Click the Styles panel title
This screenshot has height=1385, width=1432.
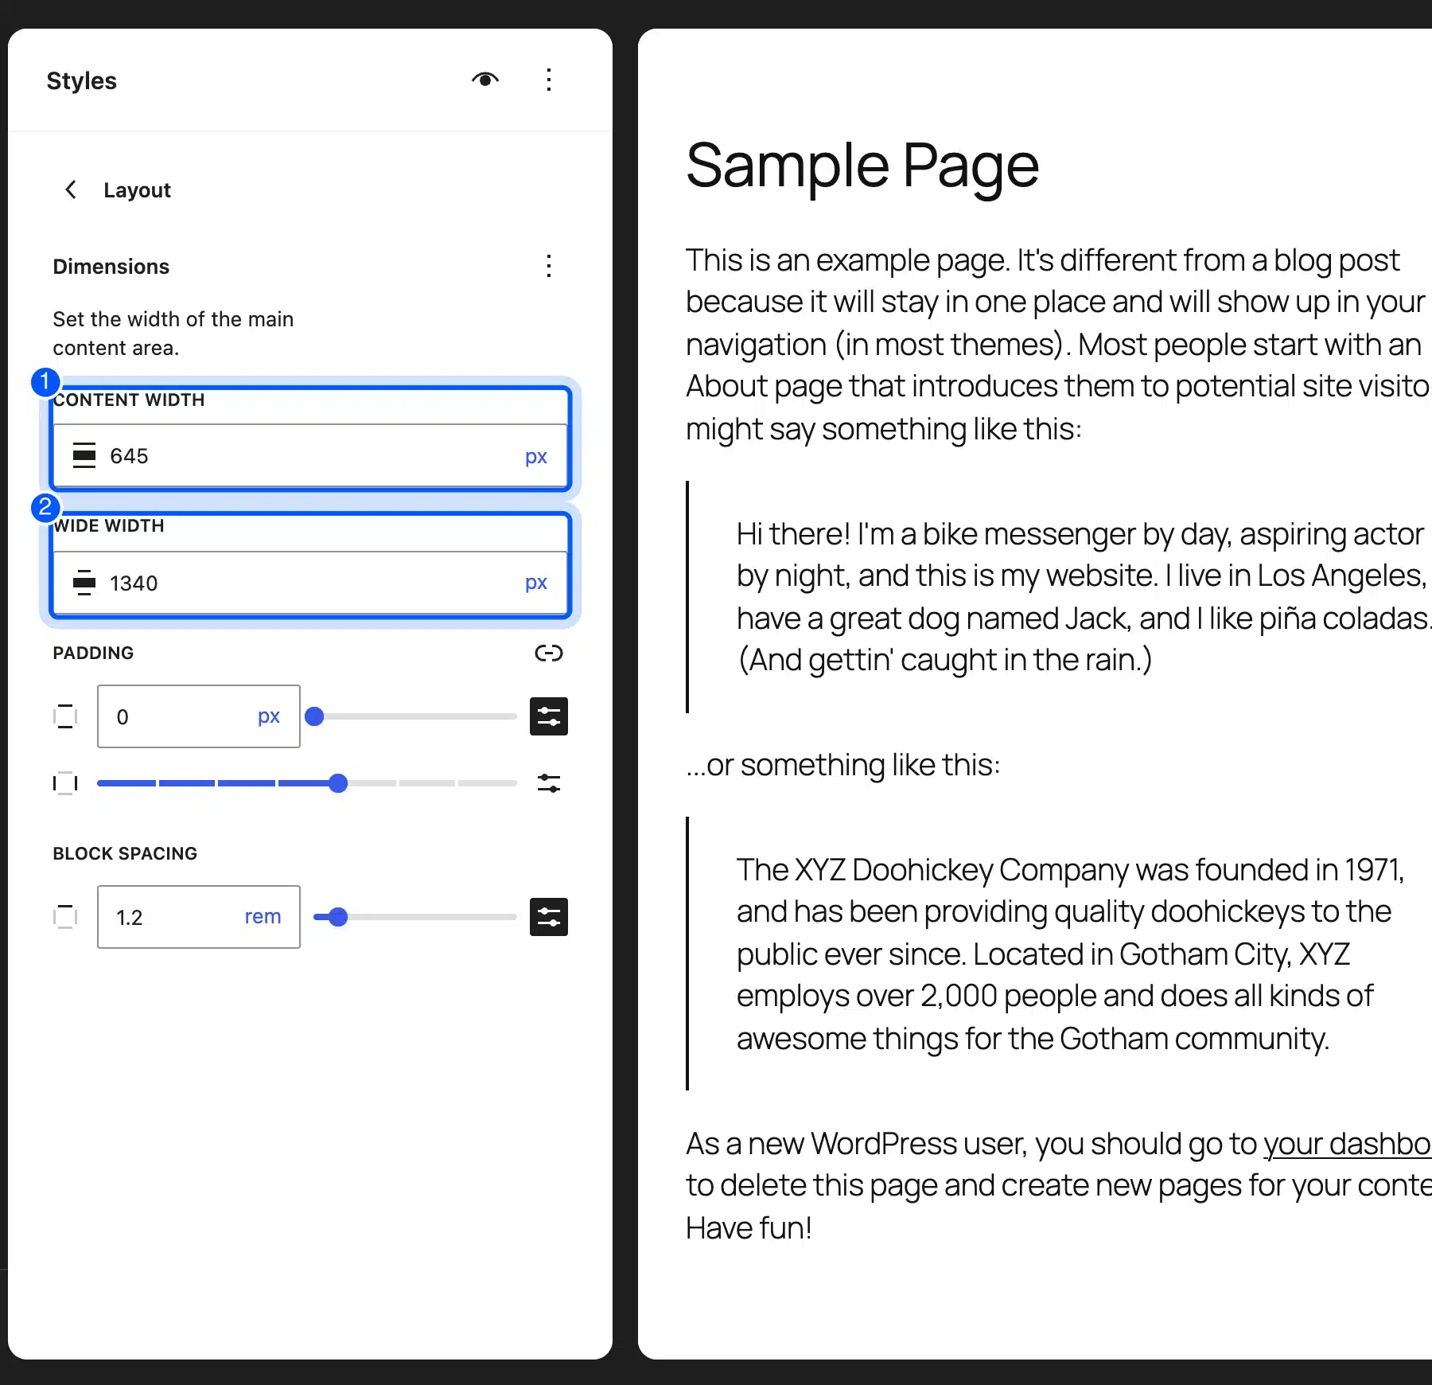(x=81, y=80)
